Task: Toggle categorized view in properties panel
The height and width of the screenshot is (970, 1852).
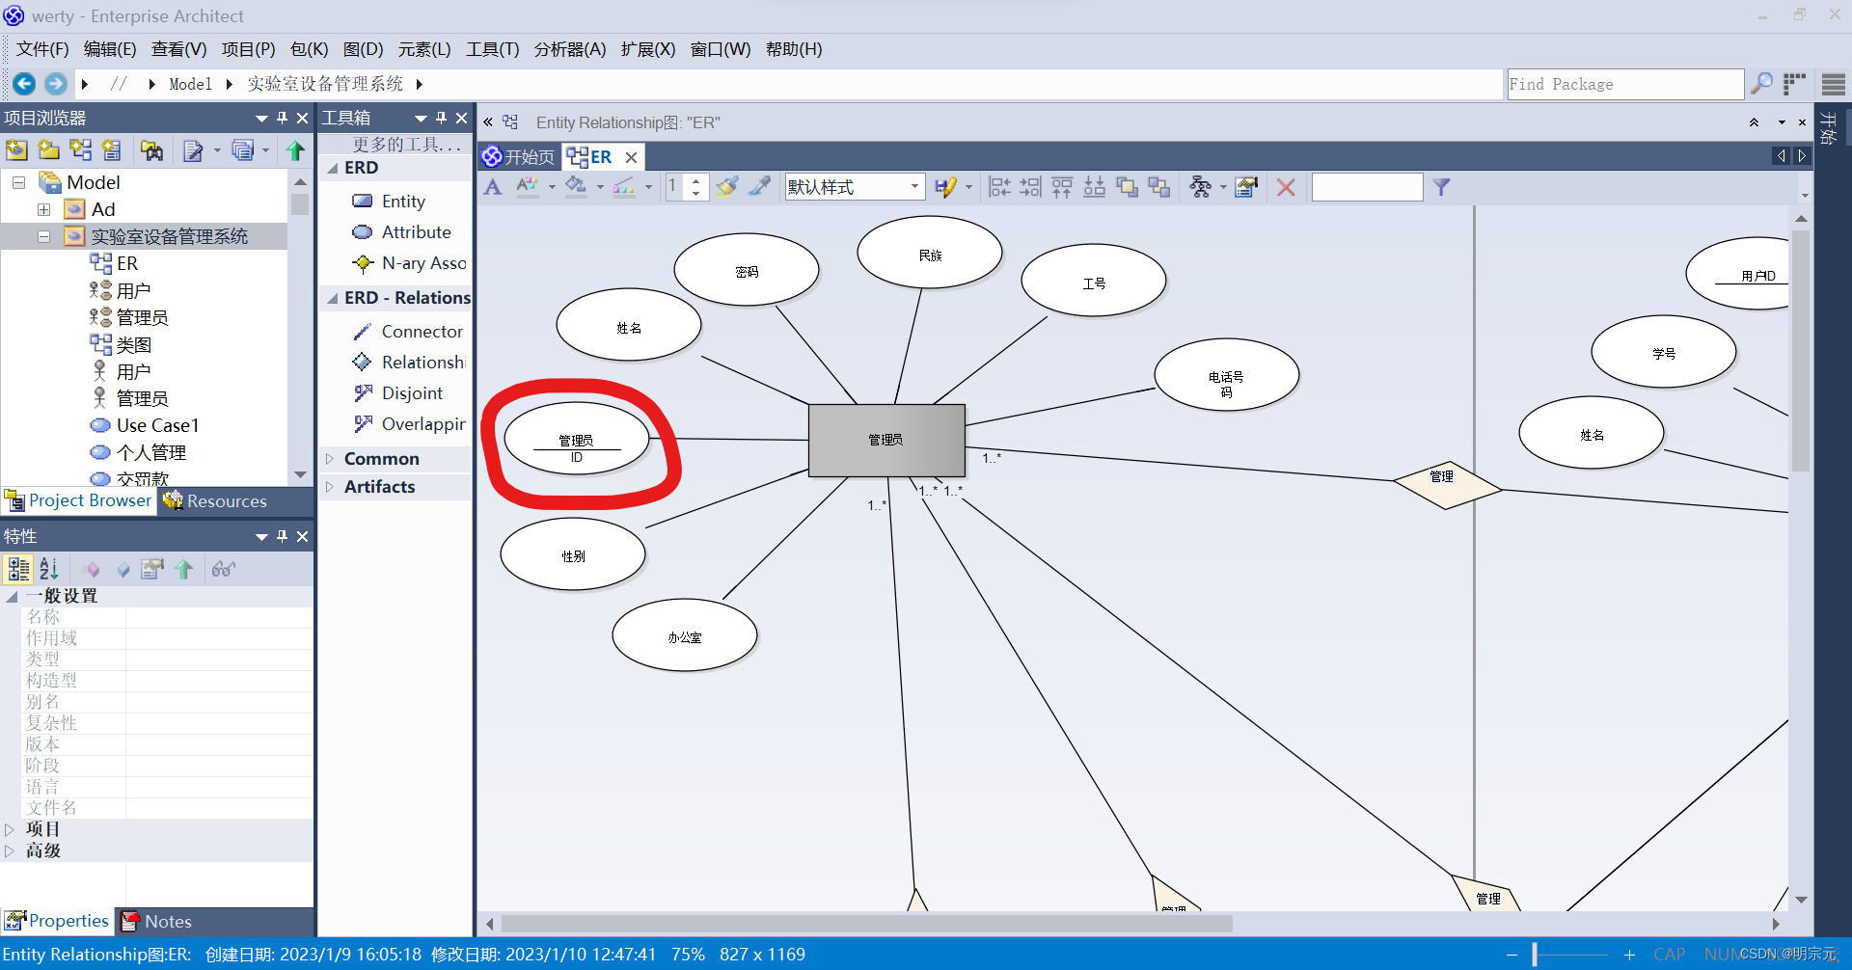Action: click(x=18, y=569)
